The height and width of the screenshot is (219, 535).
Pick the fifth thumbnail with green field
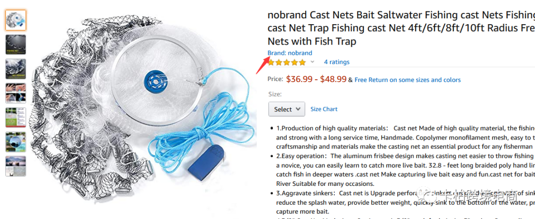click(x=16, y=118)
